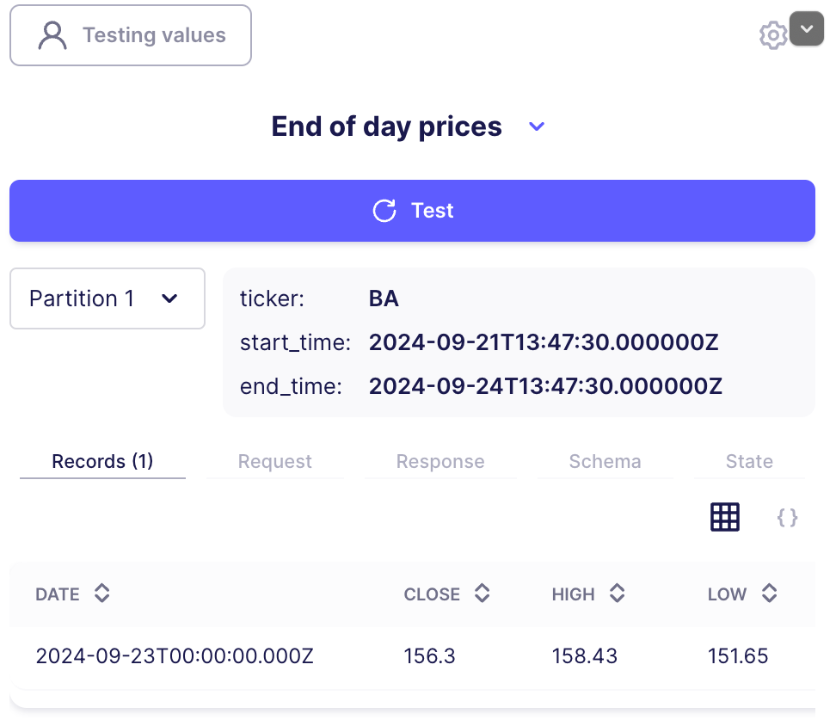Screen dimensions: 836x726
Task: Click the refresh icon on Test button
Action: pyautogui.click(x=384, y=211)
